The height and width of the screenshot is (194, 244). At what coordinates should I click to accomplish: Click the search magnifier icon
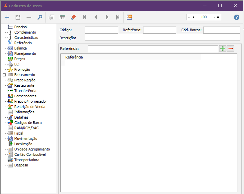click(40, 17)
